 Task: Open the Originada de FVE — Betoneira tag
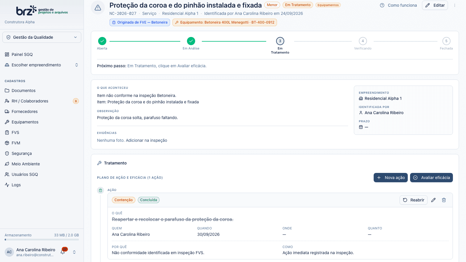[x=140, y=22]
